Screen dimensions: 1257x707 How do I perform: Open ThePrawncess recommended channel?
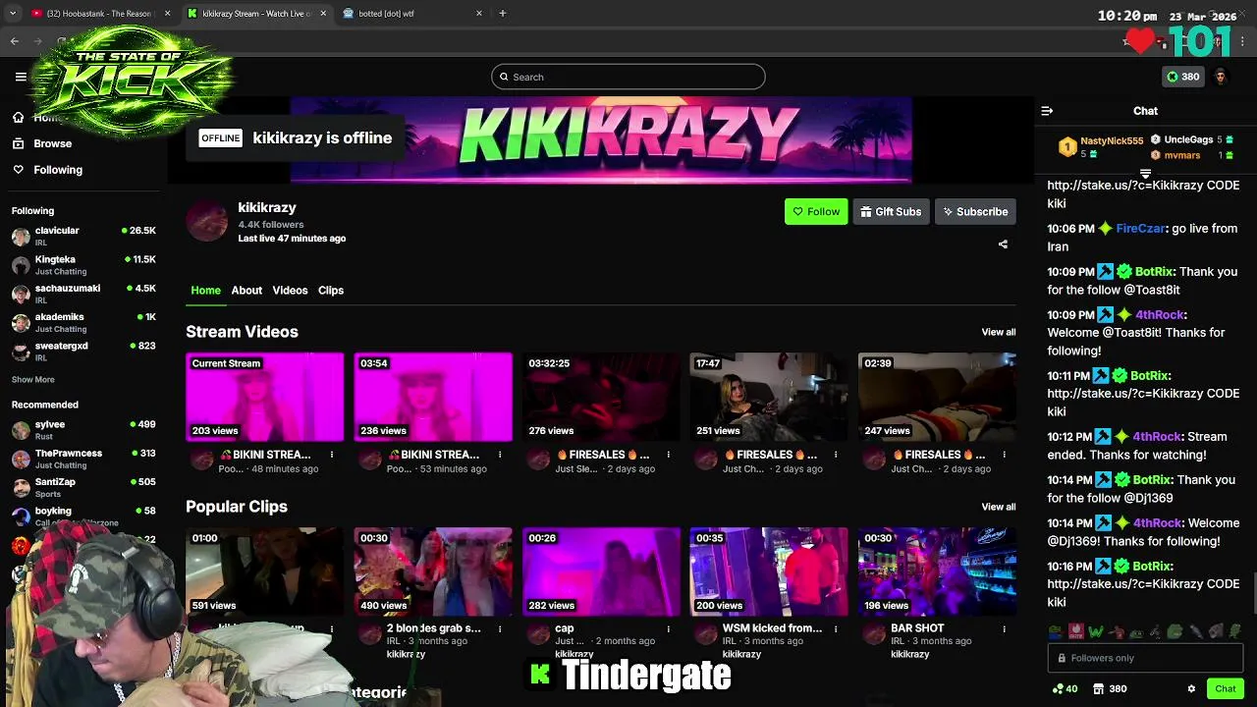click(83, 459)
